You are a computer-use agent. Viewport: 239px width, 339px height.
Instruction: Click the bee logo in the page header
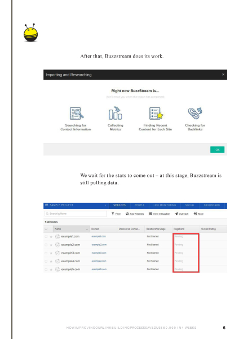click(x=30, y=33)
